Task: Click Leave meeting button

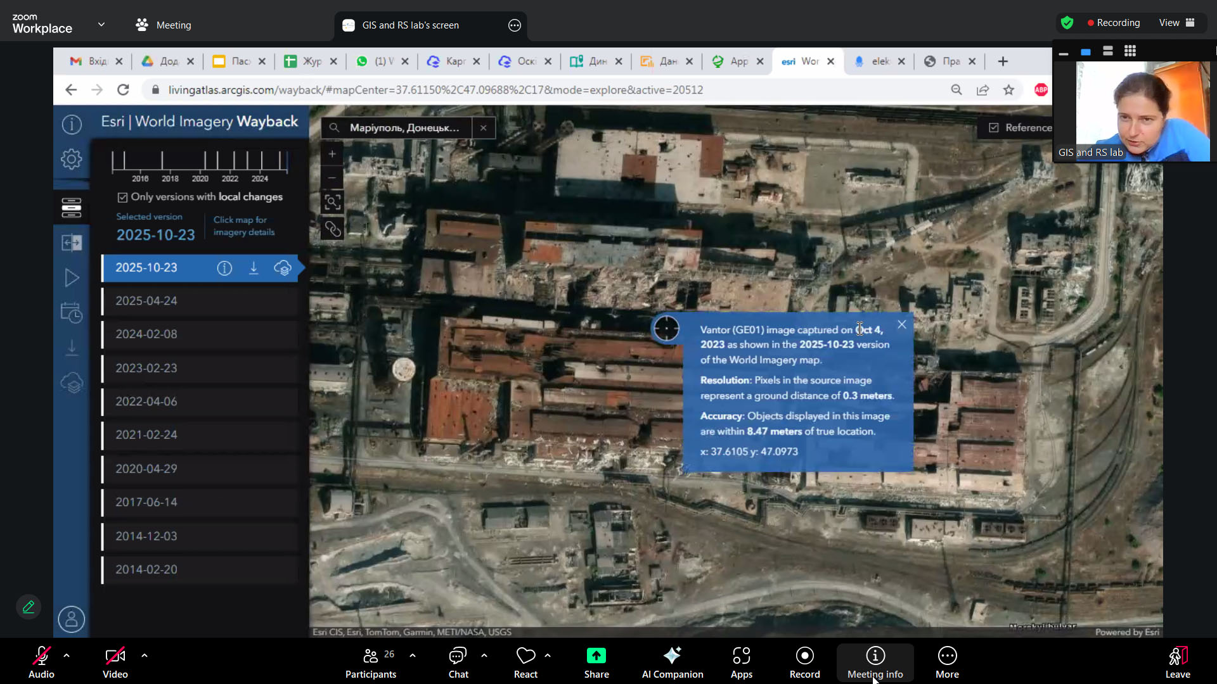Action: tap(1177, 662)
